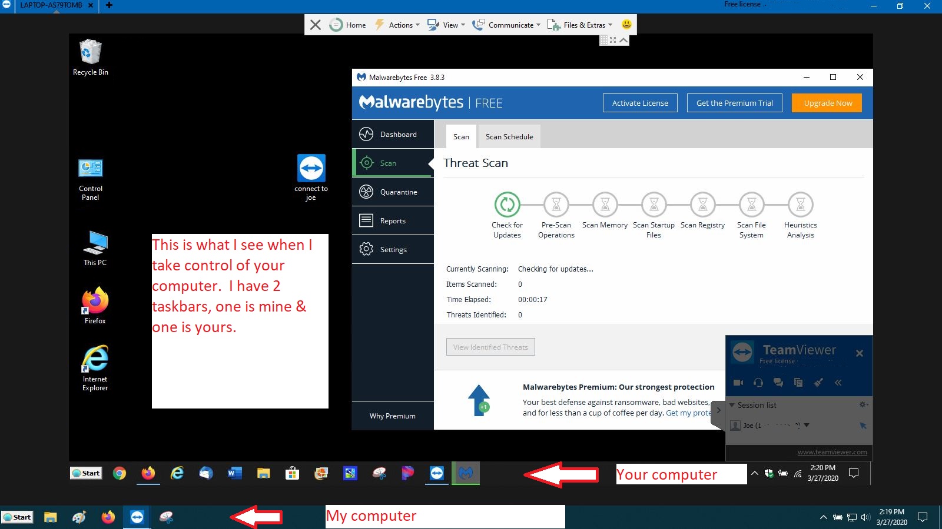Image resolution: width=942 pixels, height=529 pixels.
Task: Open chat from the TeamViewer panel
Action: pyautogui.click(x=778, y=383)
